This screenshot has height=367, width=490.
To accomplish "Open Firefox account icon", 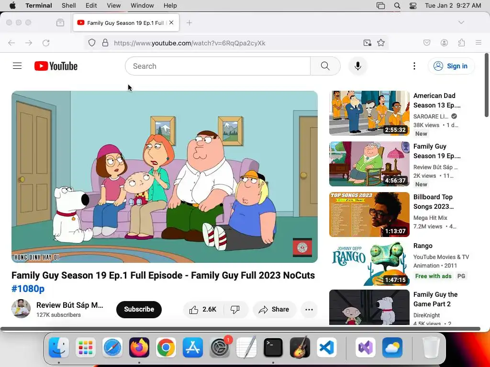I will tap(444, 43).
